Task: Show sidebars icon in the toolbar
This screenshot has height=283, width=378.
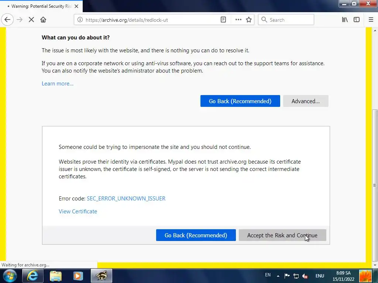Action: click(357, 20)
